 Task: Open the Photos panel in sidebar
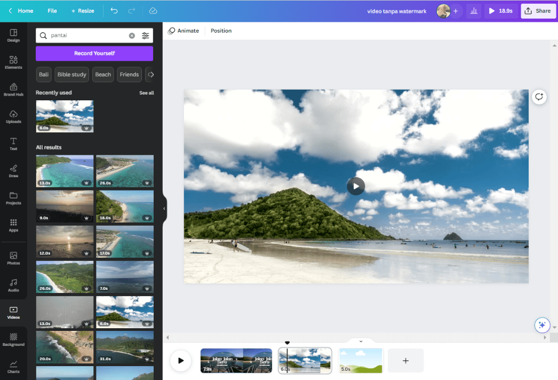pos(13,257)
